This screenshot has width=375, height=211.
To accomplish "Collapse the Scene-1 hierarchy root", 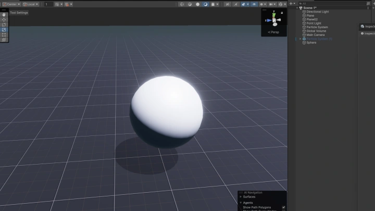I will [x=297, y=8].
